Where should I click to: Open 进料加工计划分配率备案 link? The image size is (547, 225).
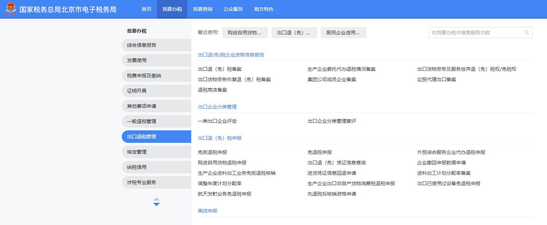444,173
